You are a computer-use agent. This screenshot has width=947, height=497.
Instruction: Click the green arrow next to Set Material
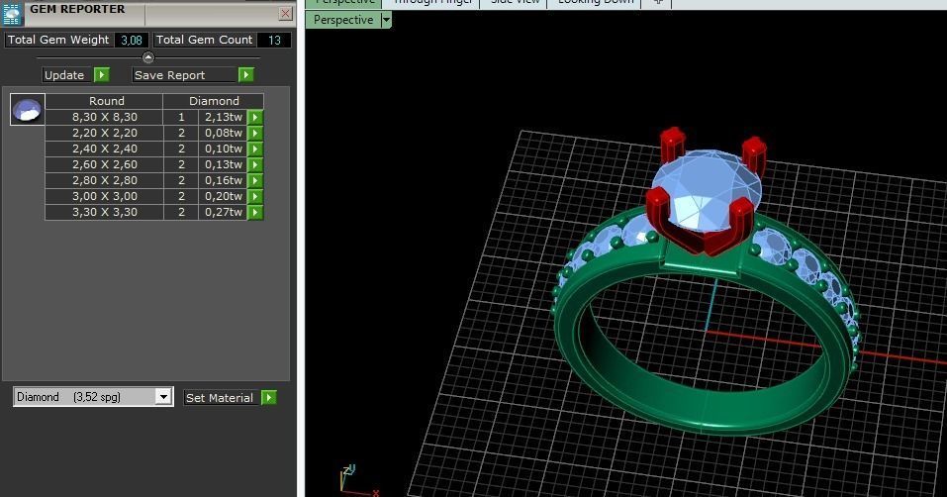[269, 397]
